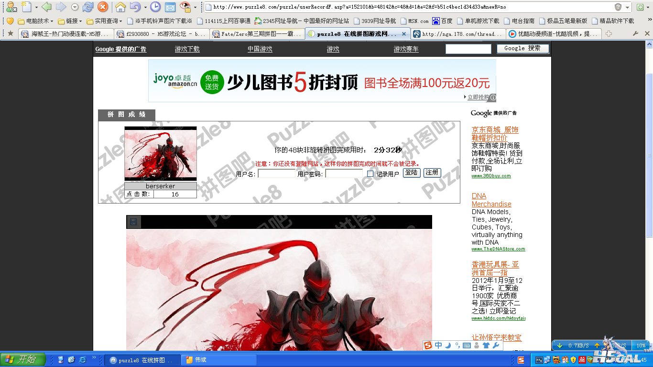Toggle Chinese mode 中 on input bar
Image resolution: width=653 pixels, height=367 pixels.
438,345
